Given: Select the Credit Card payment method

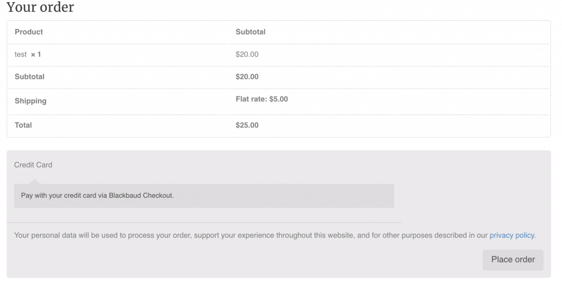Looking at the screenshot, I should pyautogui.click(x=33, y=165).
